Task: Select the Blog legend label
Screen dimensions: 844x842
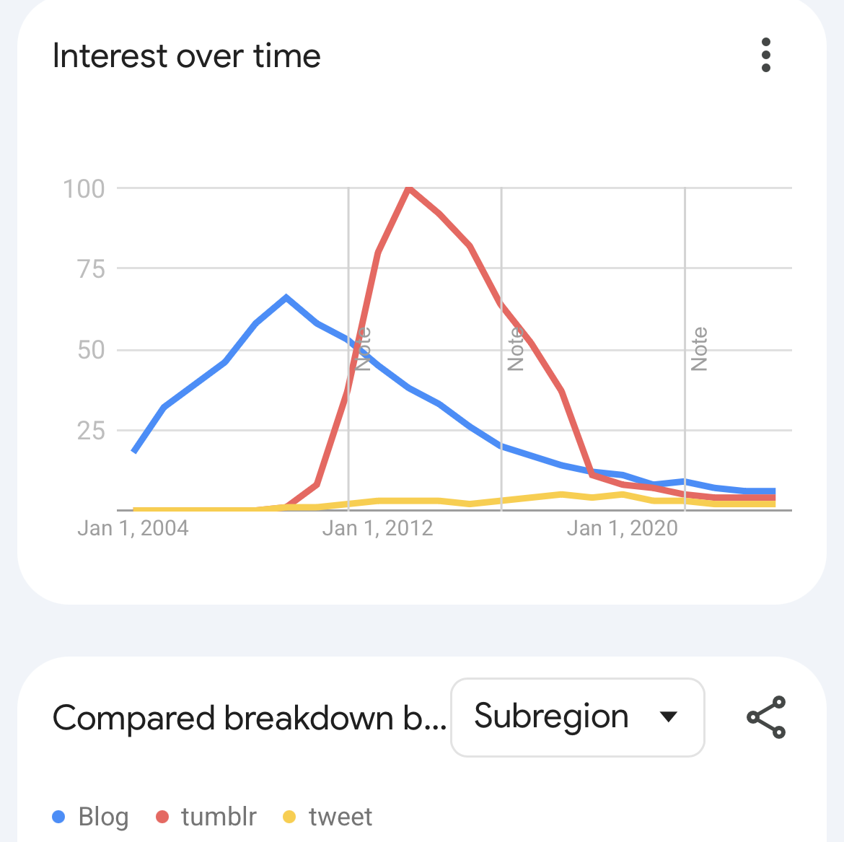Action: click(103, 817)
